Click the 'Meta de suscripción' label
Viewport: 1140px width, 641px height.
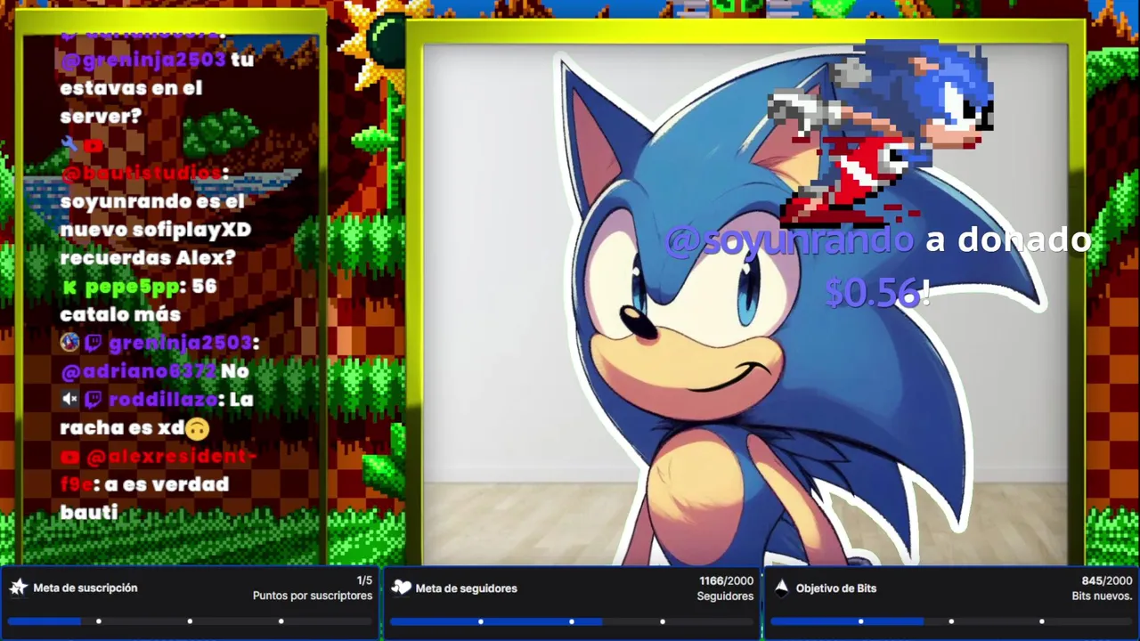pos(85,588)
